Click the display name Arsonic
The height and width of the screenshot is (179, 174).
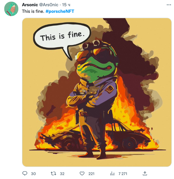pyautogui.click(x=30, y=5)
